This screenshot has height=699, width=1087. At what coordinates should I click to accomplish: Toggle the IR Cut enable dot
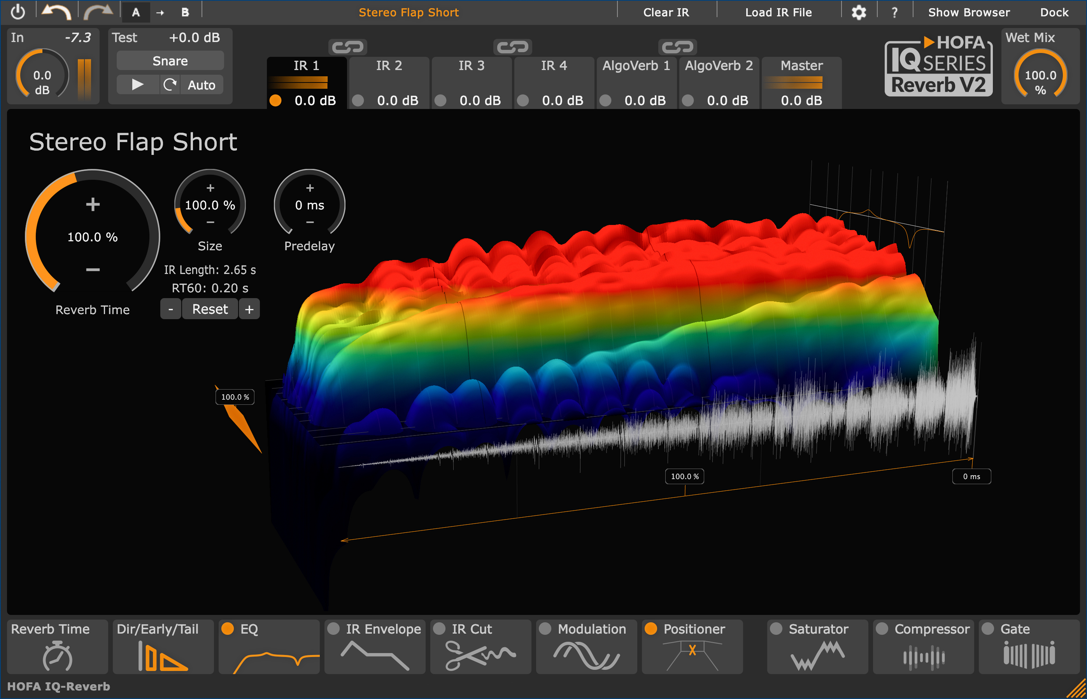click(439, 629)
